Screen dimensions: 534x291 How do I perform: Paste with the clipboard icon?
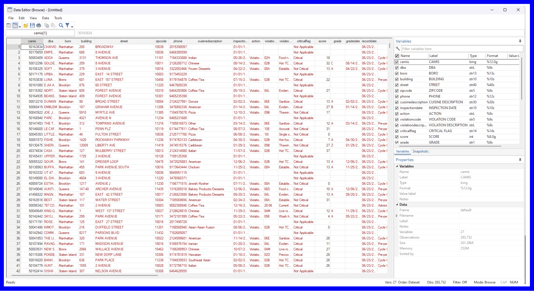(x=53, y=26)
